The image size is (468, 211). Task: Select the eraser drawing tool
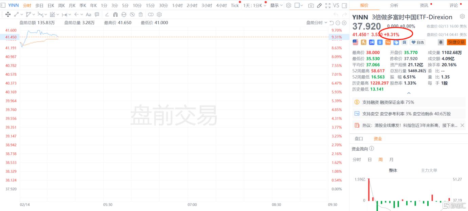tap(107, 15)
